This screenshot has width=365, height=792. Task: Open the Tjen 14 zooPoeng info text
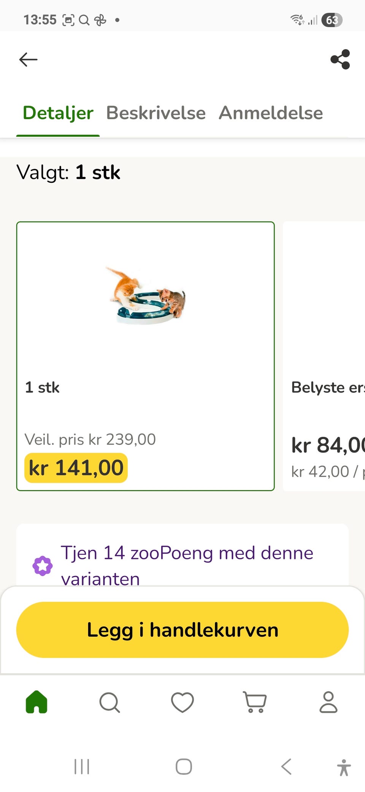click(187, 566)
